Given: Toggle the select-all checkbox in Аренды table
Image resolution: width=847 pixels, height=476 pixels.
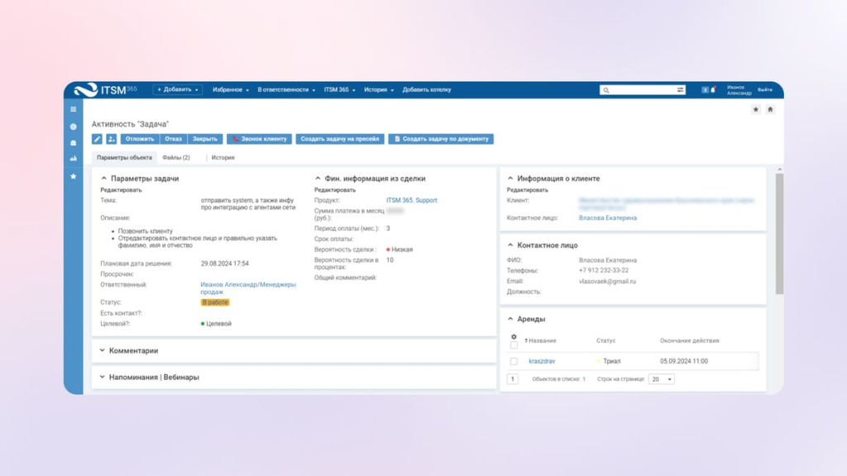Looking at the screenshot, I should [x=514, y=345].
